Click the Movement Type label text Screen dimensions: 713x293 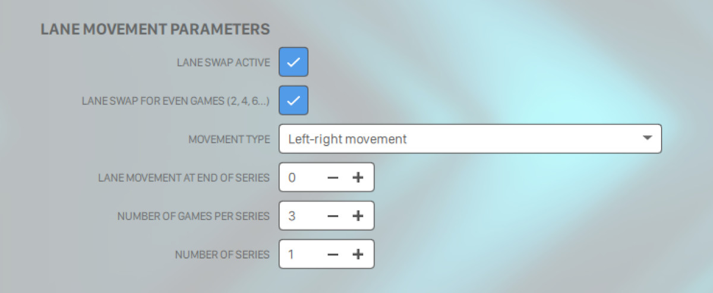point(229,140)
